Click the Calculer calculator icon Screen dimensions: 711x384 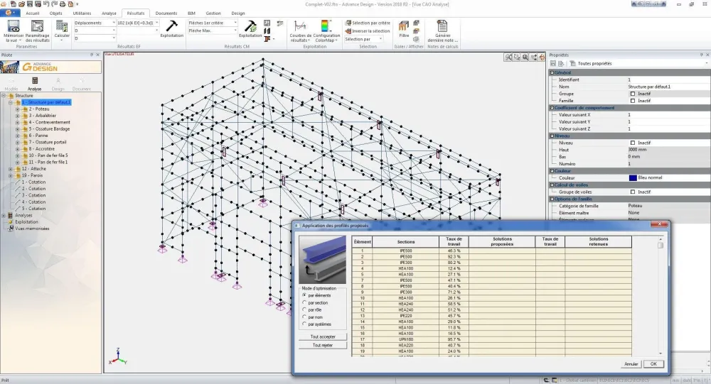click(x=62, y=26)
